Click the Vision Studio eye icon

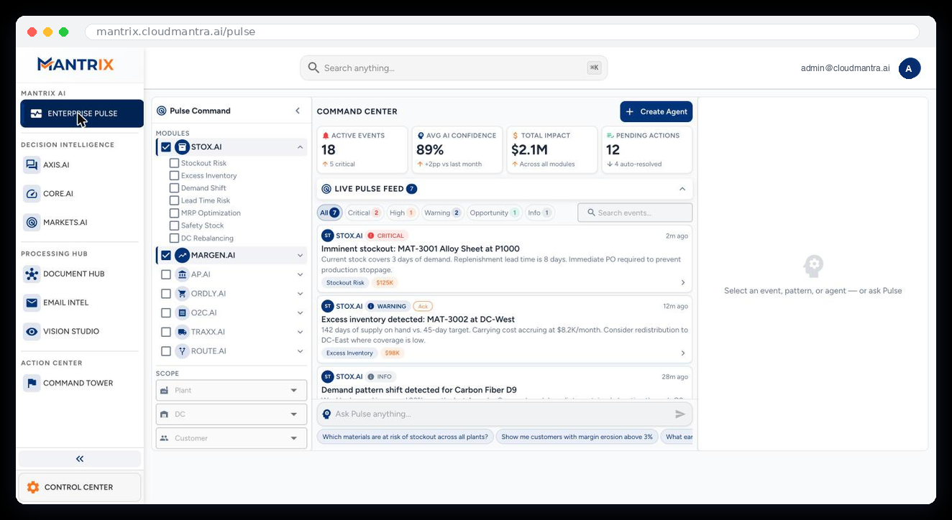[32, 332]
